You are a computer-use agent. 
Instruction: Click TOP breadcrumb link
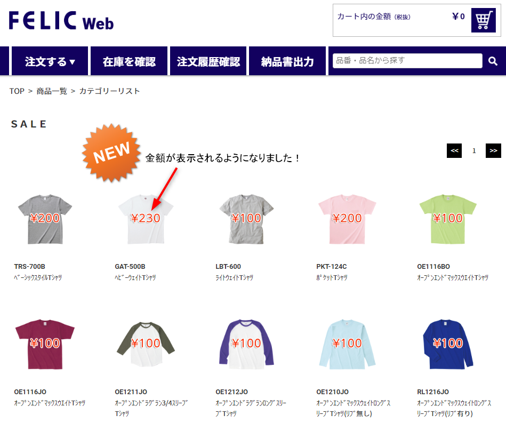17,91
